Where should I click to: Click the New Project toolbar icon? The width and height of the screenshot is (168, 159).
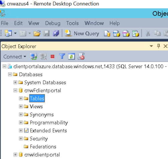point(8,33)
